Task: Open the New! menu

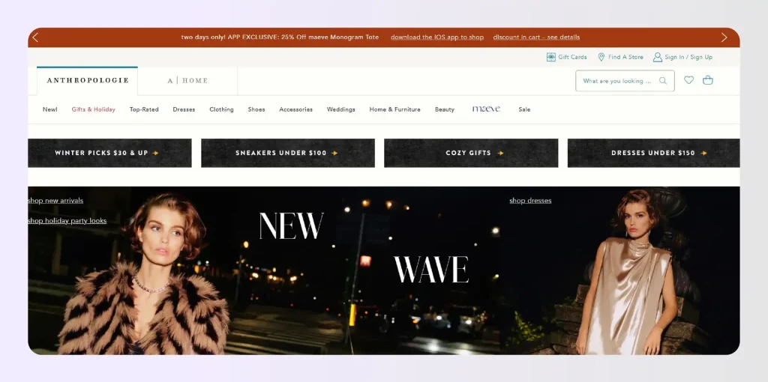Action: click(50, 109)
